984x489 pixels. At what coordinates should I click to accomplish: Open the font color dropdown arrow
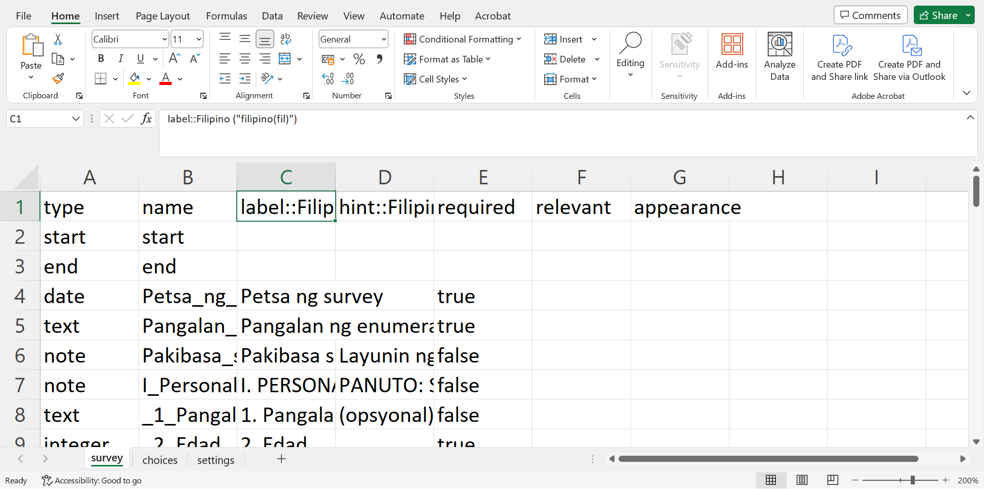[x=179, y=79]
